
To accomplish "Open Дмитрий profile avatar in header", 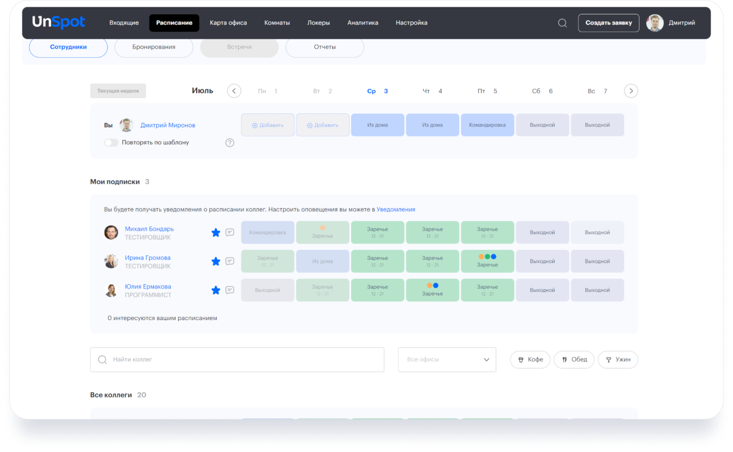I will coord(654,23).
